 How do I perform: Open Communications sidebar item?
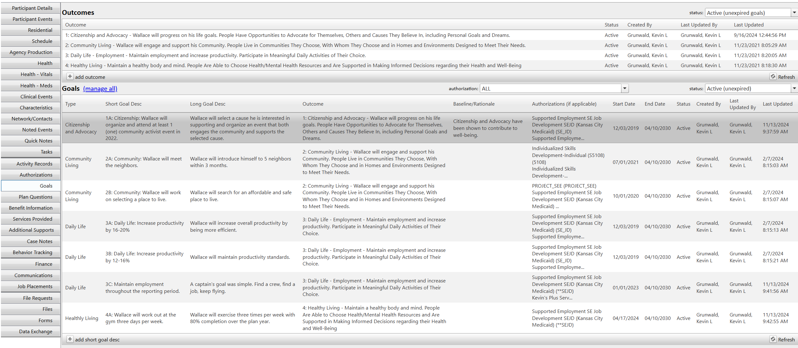click(x=31, y=275)
